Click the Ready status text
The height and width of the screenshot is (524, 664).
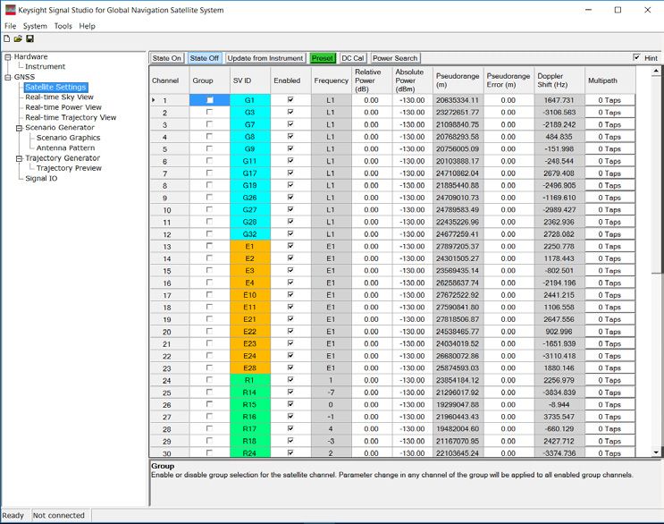(x=13, y=516)
